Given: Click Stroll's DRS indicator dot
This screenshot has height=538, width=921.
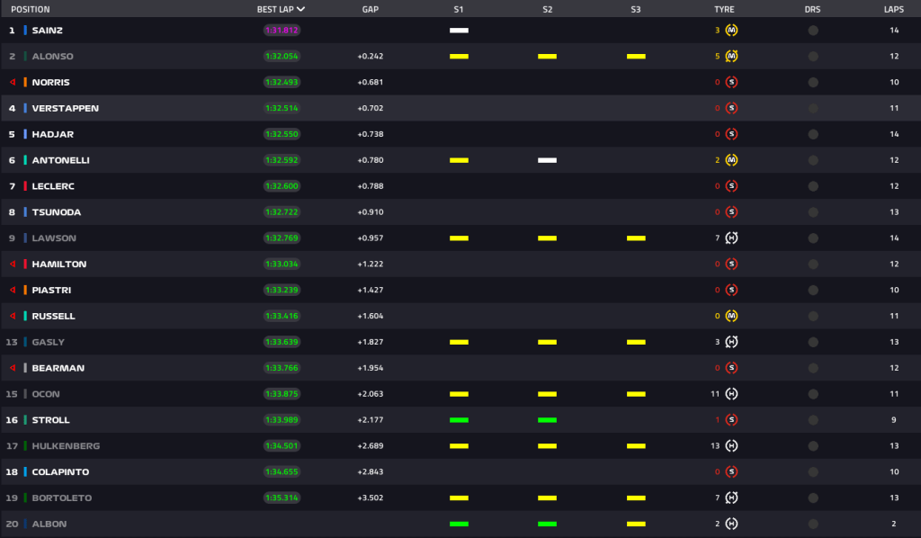Looking at the screenshot, I should coord(813,420).
